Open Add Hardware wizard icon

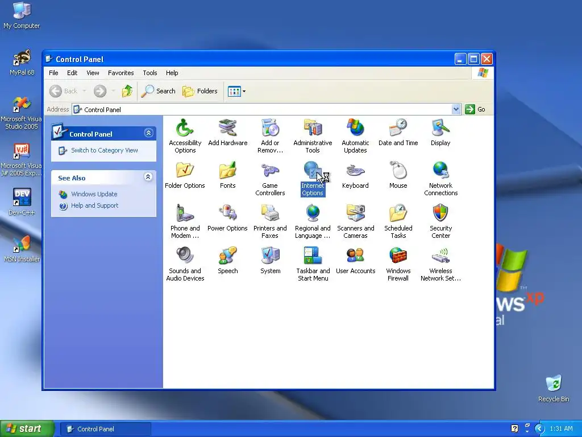(x=227, y=128)
